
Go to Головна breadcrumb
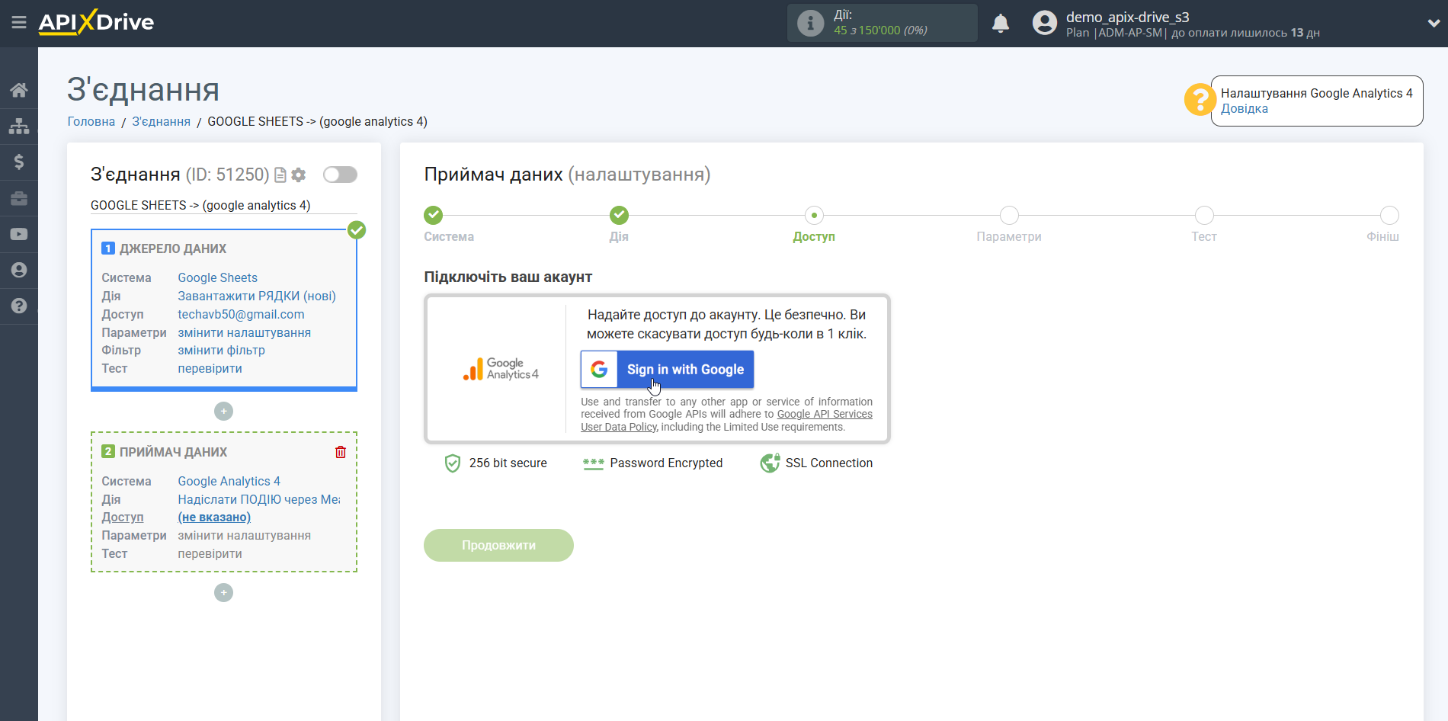(91, 122)
